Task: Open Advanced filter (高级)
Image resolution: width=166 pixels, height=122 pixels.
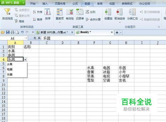Action: (x=20, y=21)
